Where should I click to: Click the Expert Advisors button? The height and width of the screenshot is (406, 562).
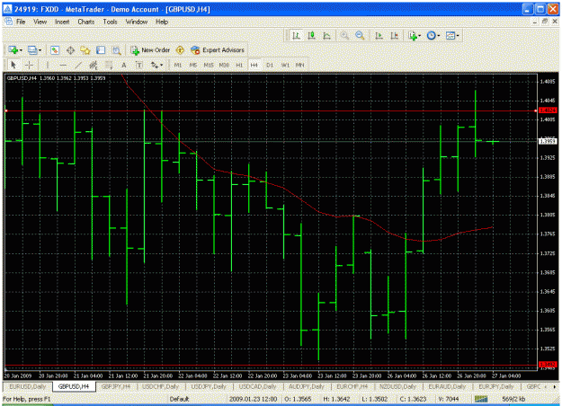click(x=218, y=50)
